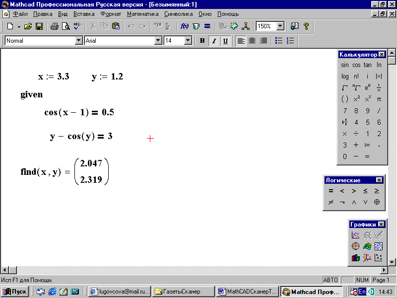Viewport: 397px width, 298px height.
Task: Open a file using the folder icon
Action: (x=28, y=26)
